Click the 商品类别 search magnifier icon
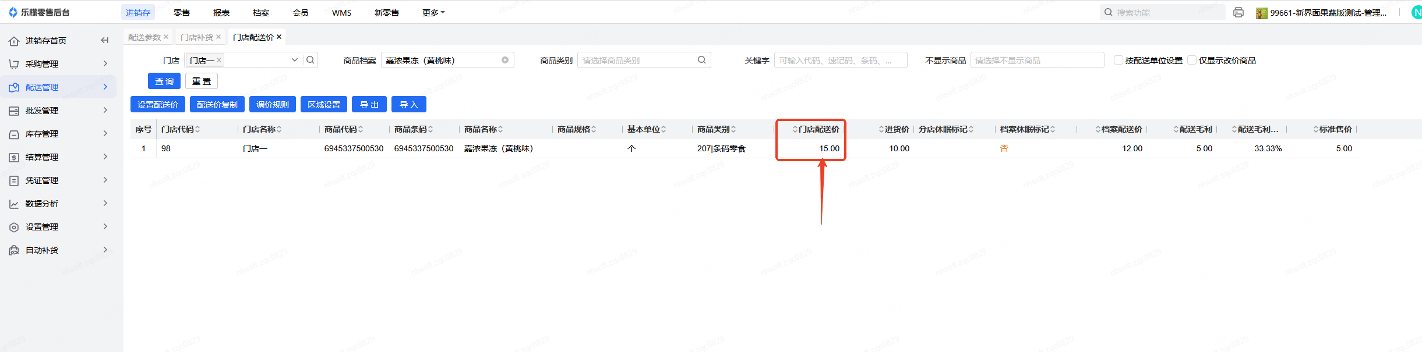 click(702, 60)
